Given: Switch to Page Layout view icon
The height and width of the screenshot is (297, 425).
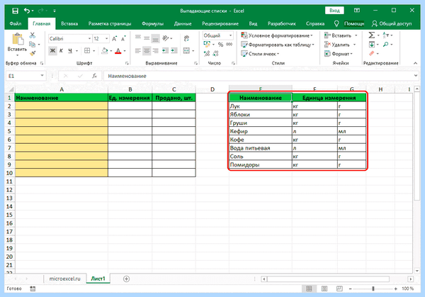Looking at the screenshot, I should tap(324, 289).
